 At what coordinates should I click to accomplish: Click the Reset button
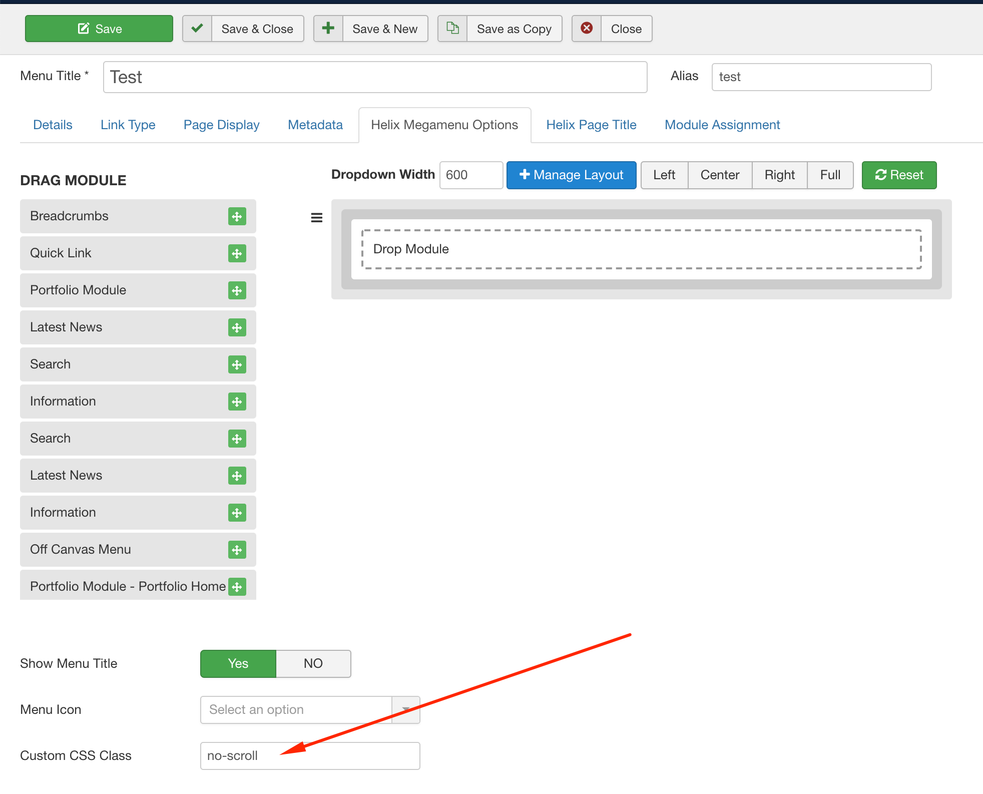tap(899, 175)
